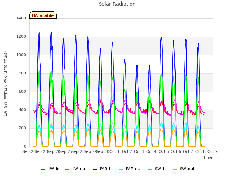This screenshot has width=235, height=176.
Task: Click the PAR_out legend entry
Action: [130, 169]
